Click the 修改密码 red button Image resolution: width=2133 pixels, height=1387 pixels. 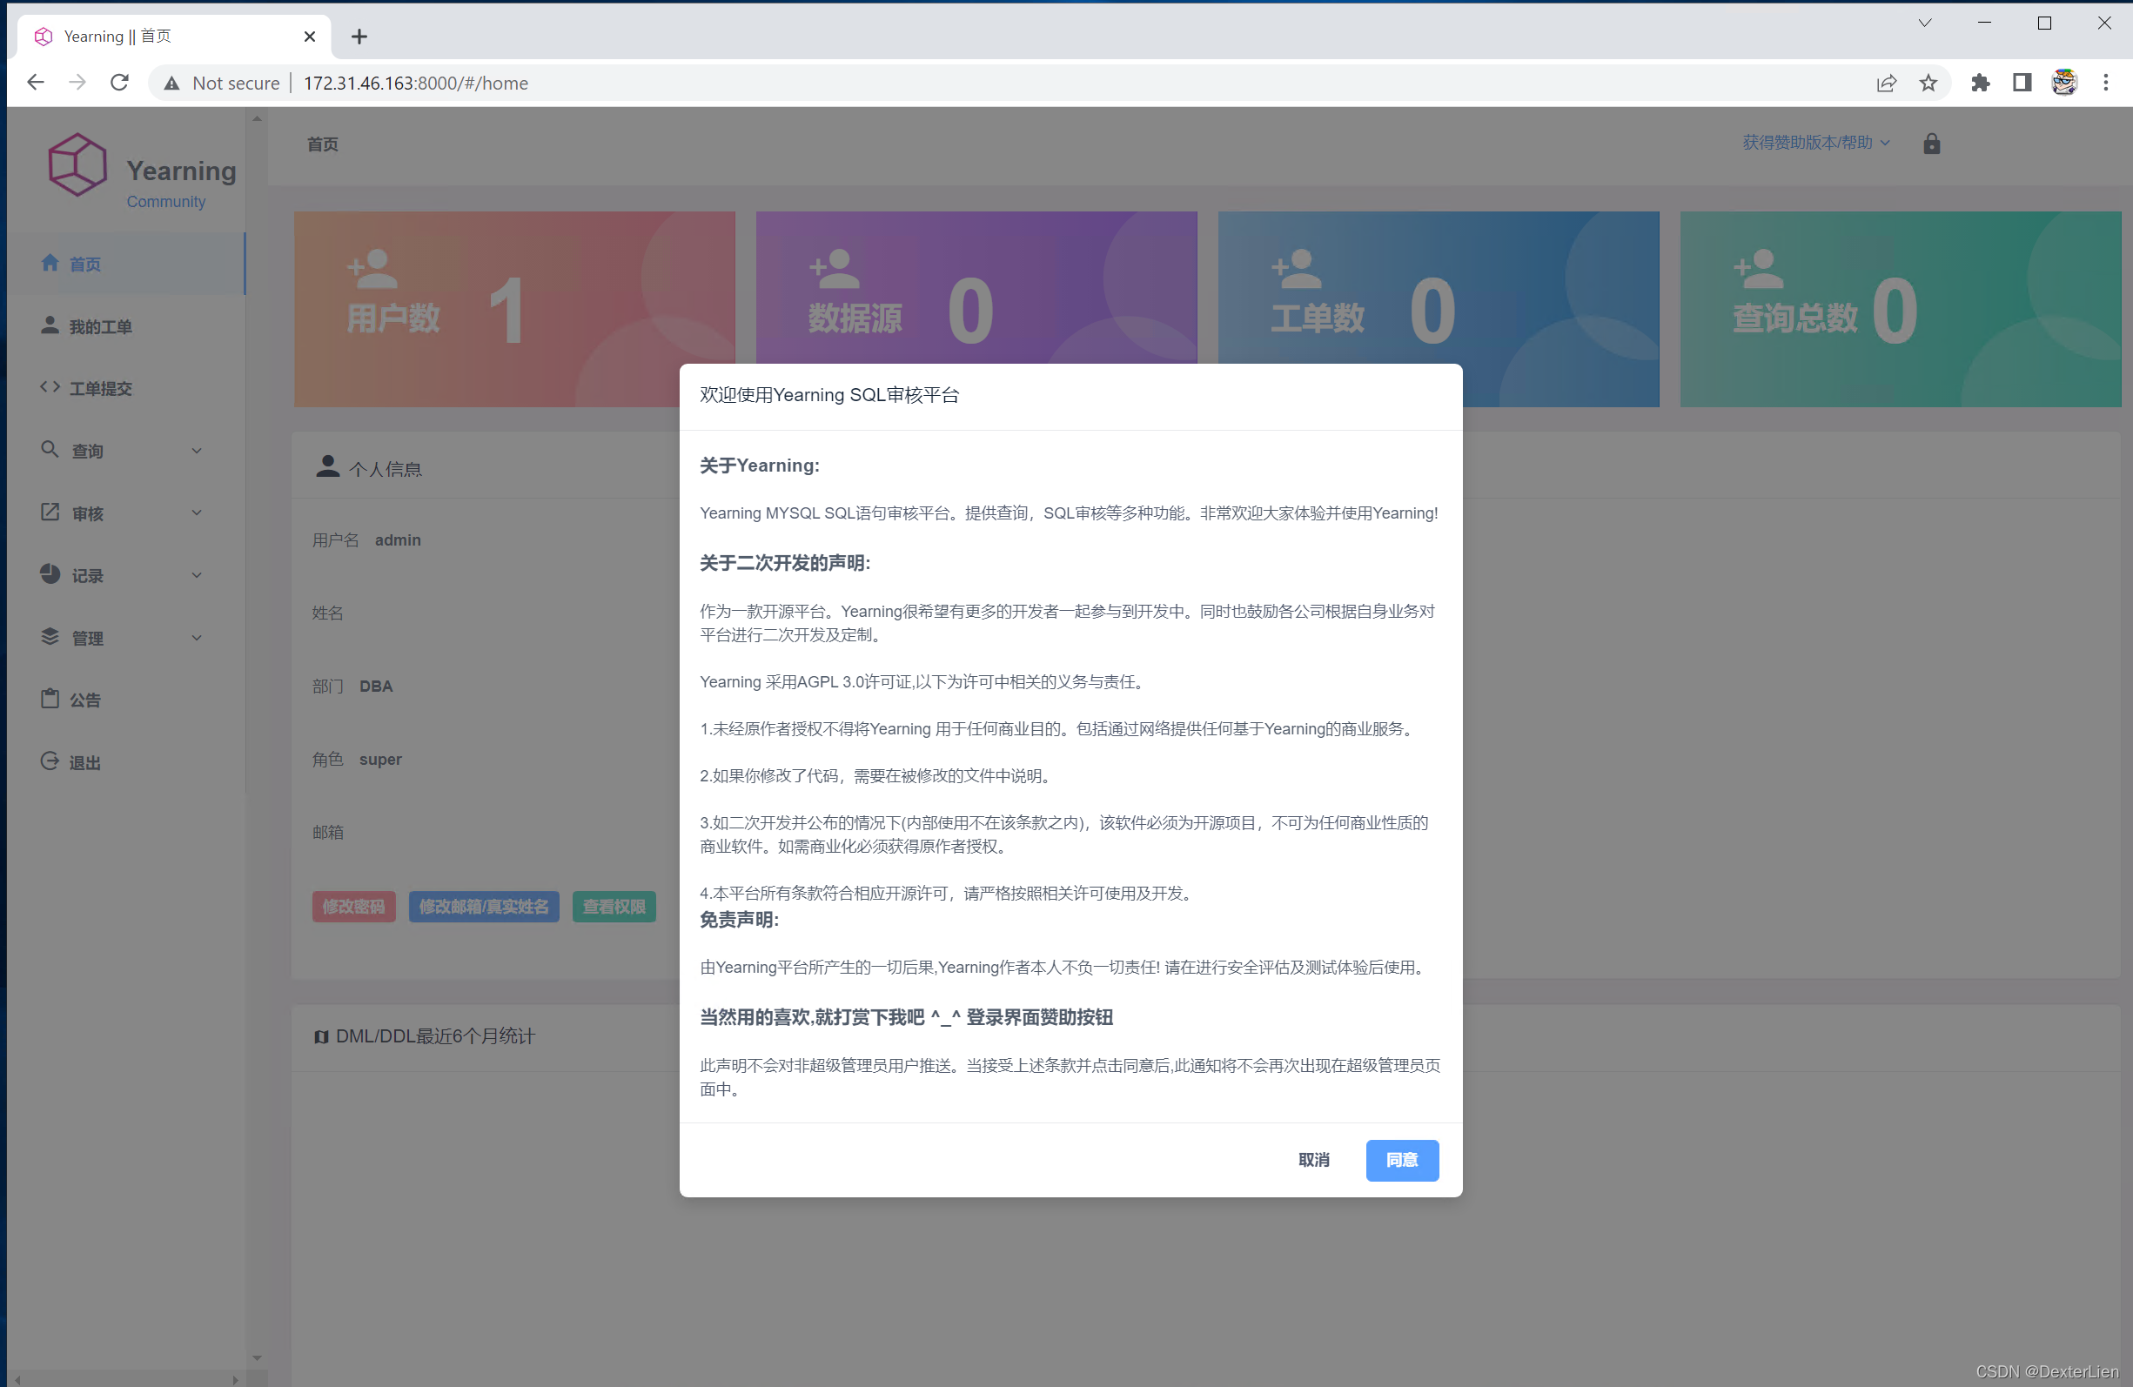coord(353,907)
